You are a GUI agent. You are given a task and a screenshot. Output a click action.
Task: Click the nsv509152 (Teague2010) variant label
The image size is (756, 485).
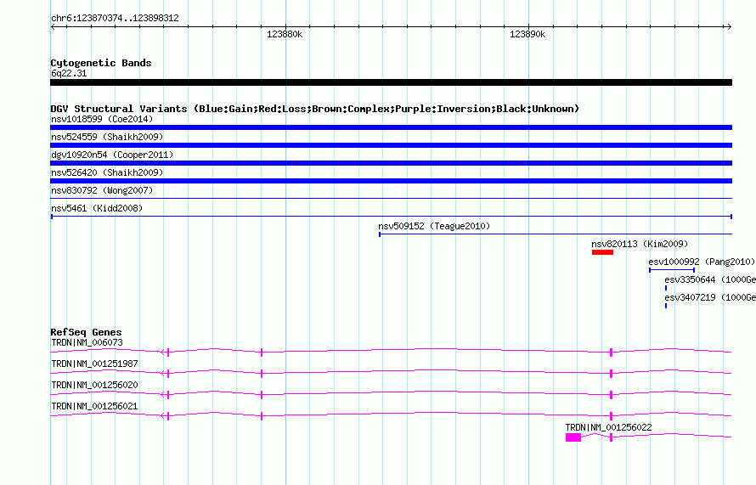(434, 226)
